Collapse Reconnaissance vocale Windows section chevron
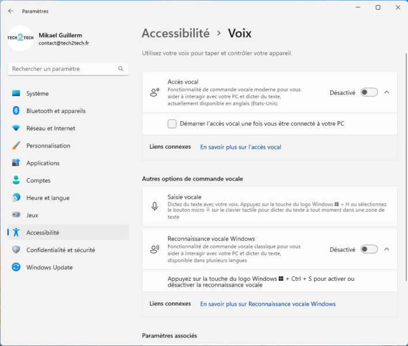Viewport: 408px width, 346px height. tap(387, 249)
